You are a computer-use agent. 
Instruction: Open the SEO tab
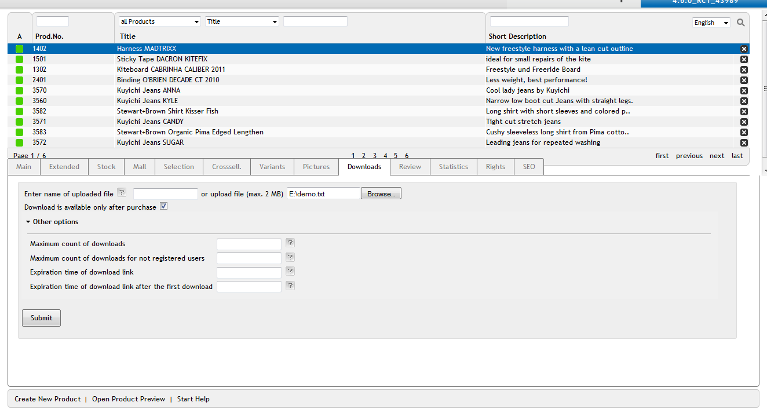click(x=529, y=167)
